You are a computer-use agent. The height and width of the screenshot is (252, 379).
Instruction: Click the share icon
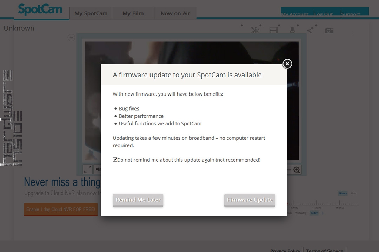tap(310, 30)
